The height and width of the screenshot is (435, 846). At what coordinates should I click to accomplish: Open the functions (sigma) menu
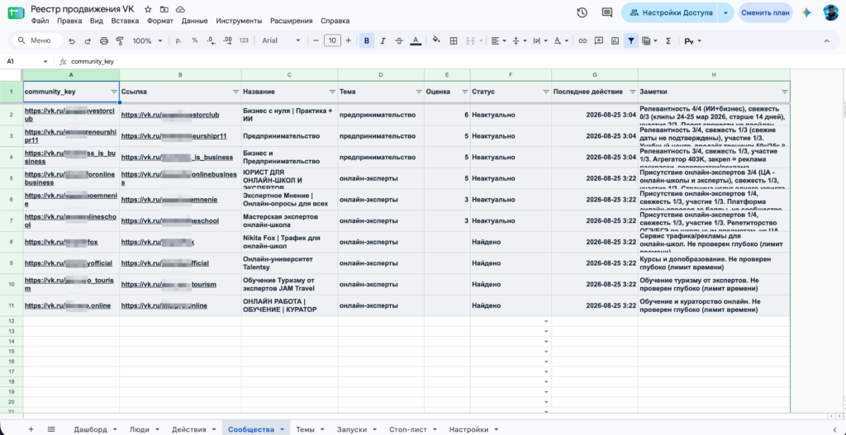point(668,40)
